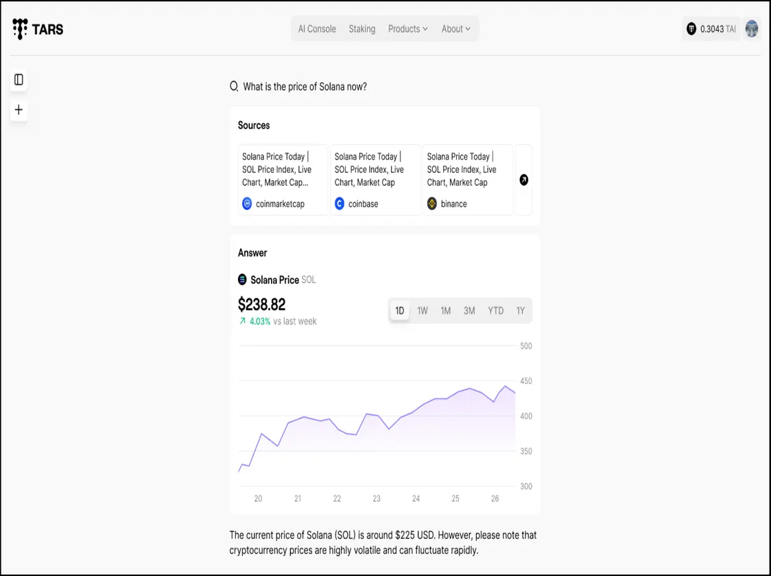Viewport: 771px width, 576px height.
Task: Open the coinbase source card
Action: pos(376,180)
